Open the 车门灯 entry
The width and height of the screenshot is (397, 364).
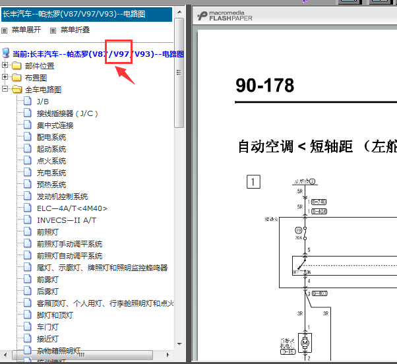tap(47, 327)
